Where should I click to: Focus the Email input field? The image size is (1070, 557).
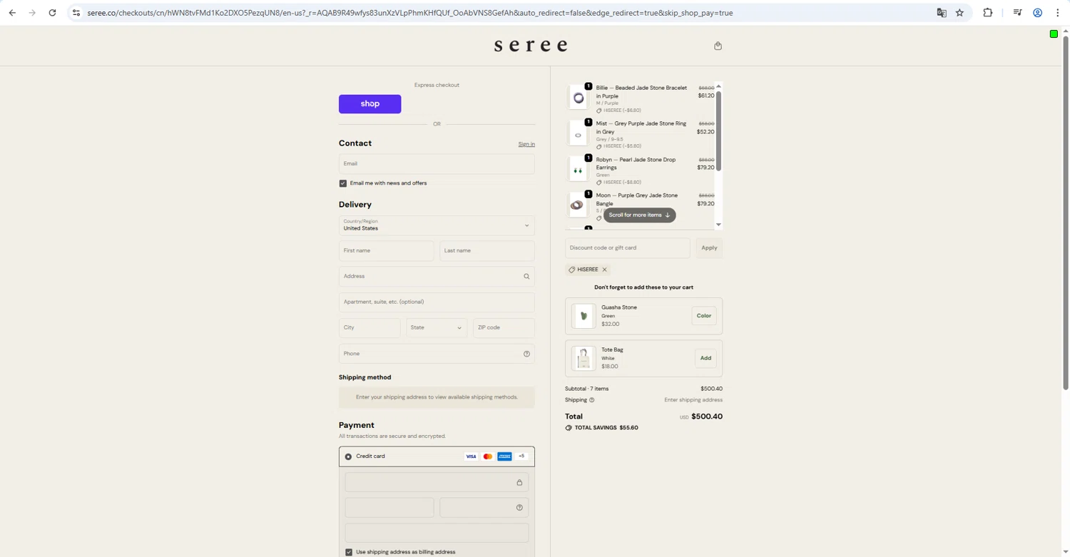(x=437, y=164)
